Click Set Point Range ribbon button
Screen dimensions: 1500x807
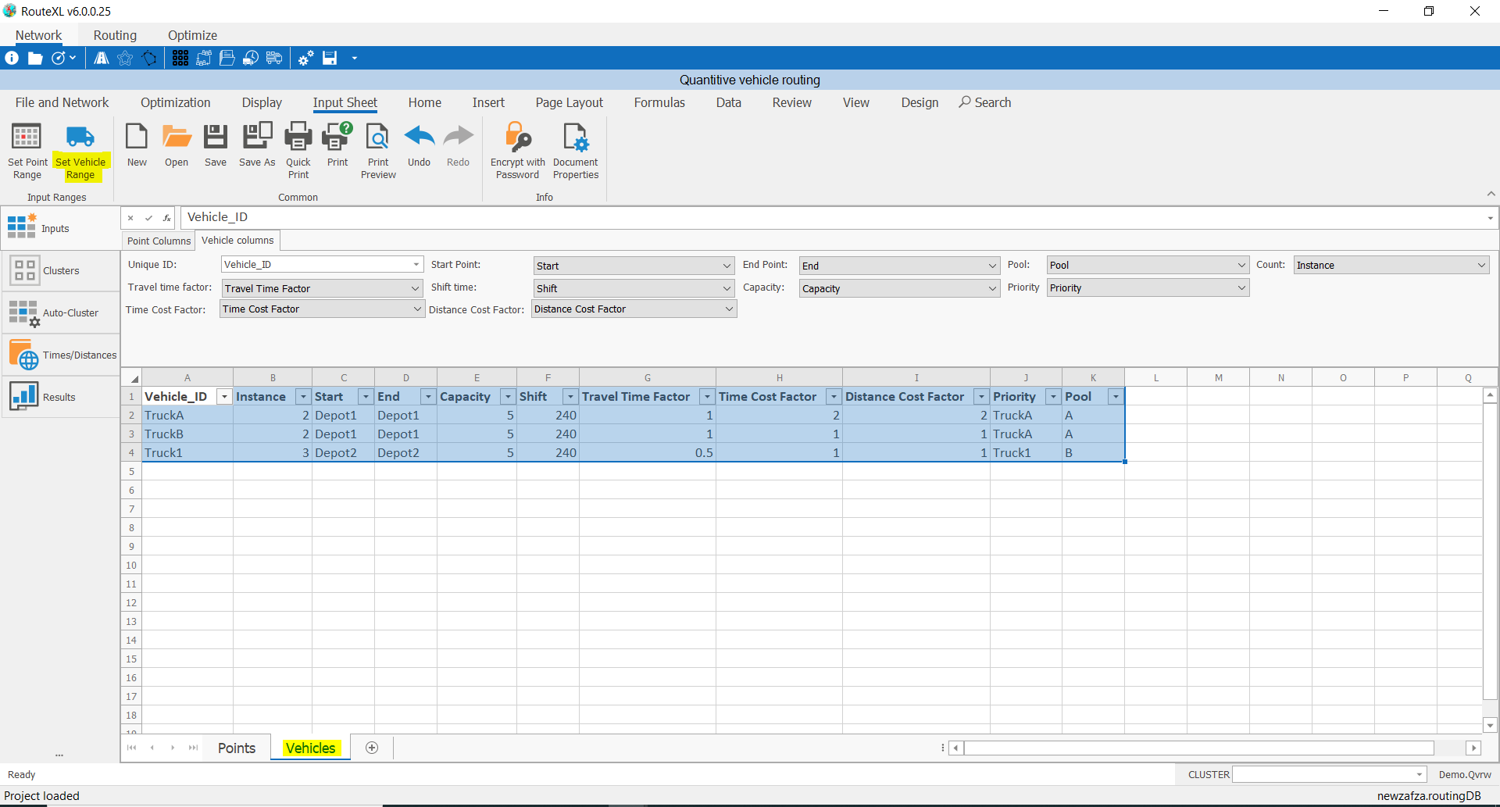coord(27,152)
